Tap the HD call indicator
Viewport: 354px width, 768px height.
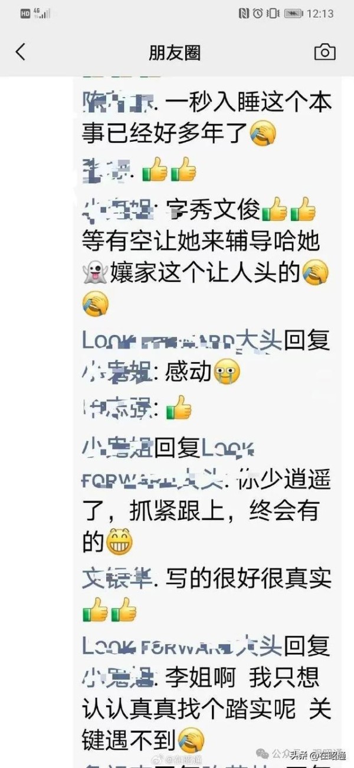point(25,13)
